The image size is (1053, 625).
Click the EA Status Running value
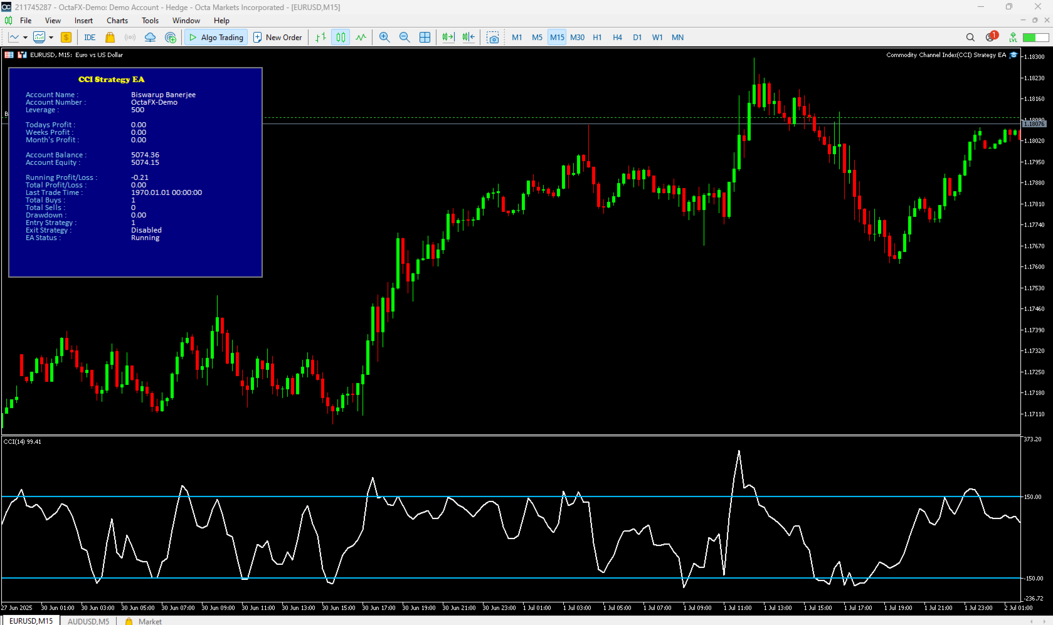tap(145, 238)
